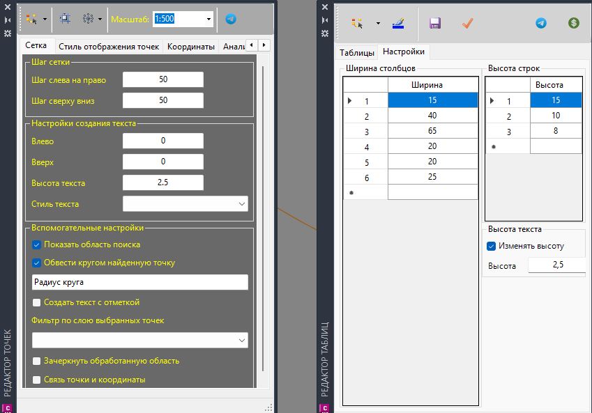Image resolution: width=592 pixels, height=413 pixels.
Task: Click the point selection tool in the left panel
Action: click(x=31, y=20)
